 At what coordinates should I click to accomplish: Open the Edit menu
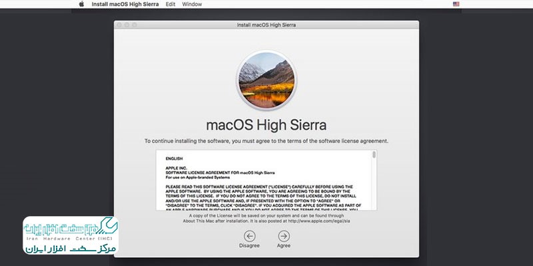(x=171, y=5)
